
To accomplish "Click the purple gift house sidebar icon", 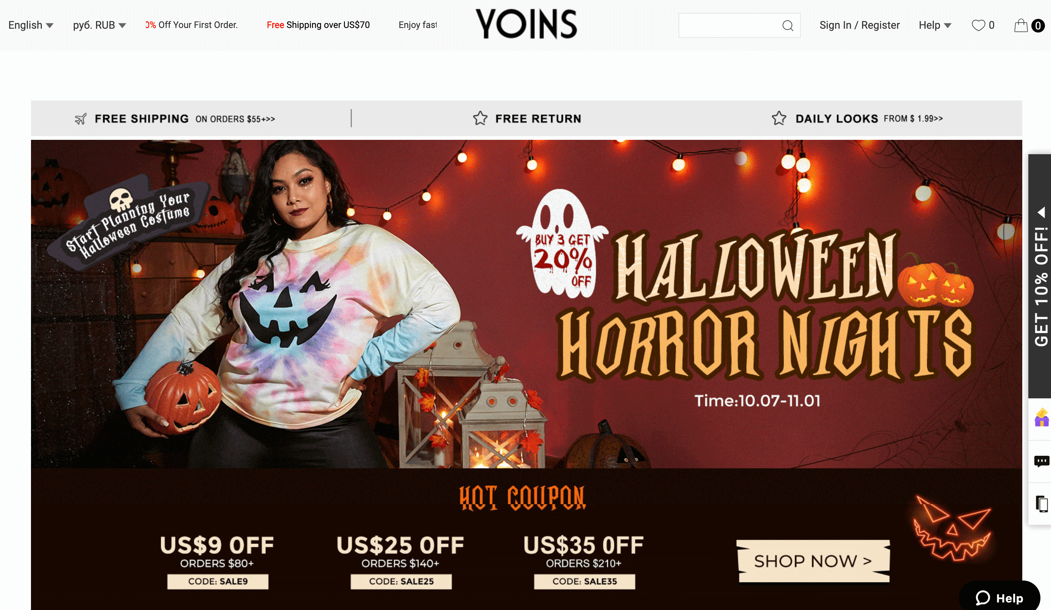I will point(1042,417).
